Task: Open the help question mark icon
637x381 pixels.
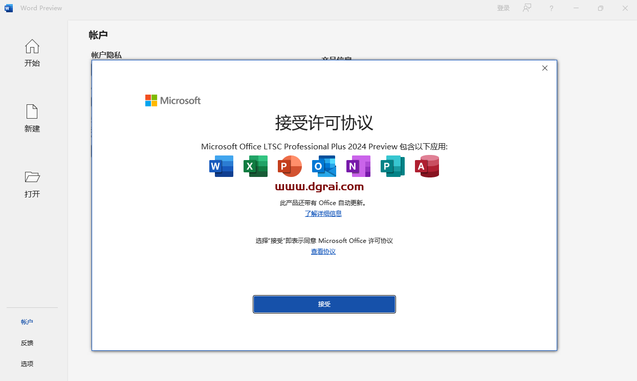Action: pos(551,8)
